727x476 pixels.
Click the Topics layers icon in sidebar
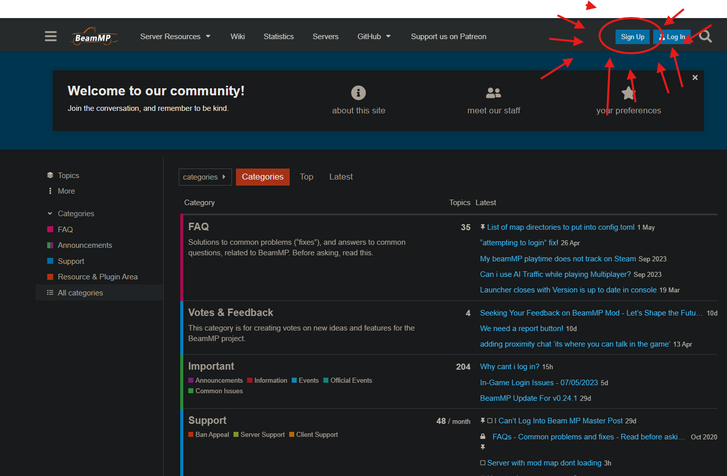50,176
